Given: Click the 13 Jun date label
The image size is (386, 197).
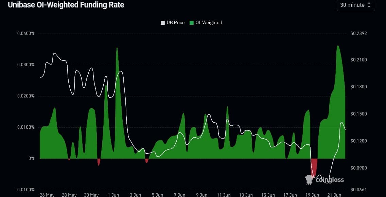Looking at the screenshot, I should (x=246, y=195).
